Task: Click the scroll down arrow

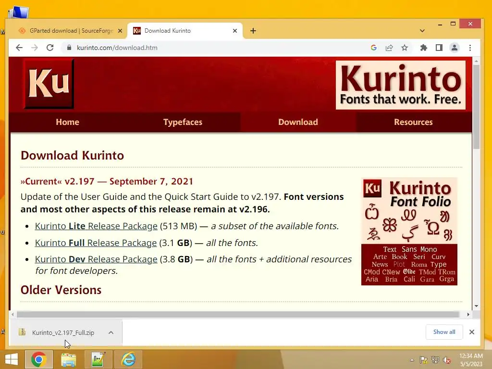Action: click(x=476, y=306)
